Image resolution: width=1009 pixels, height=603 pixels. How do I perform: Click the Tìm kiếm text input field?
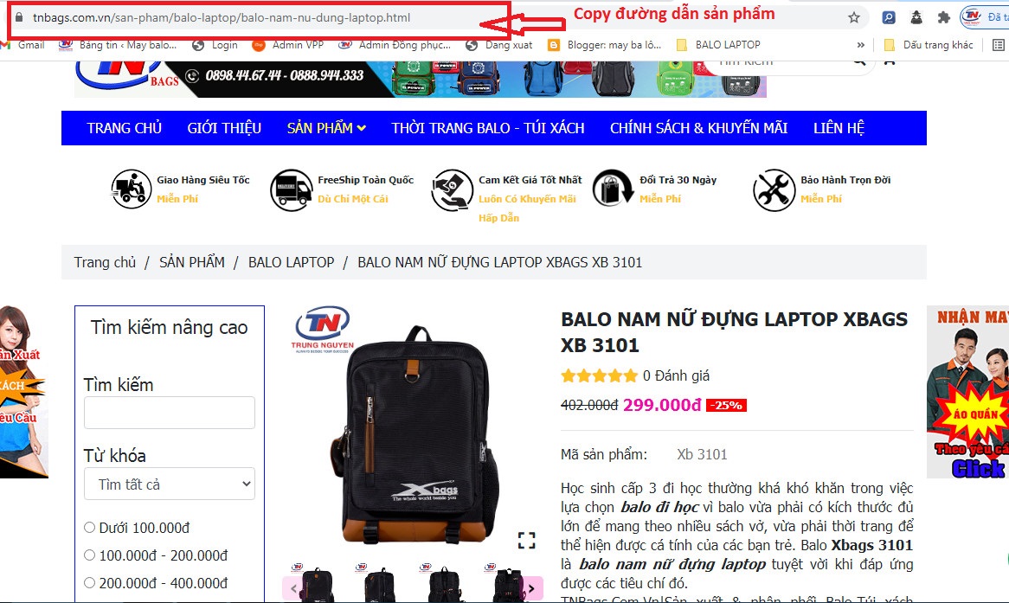[170, 413]
